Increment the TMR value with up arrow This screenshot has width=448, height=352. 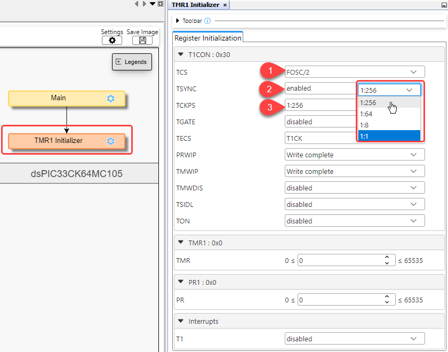tap(387, 258)
